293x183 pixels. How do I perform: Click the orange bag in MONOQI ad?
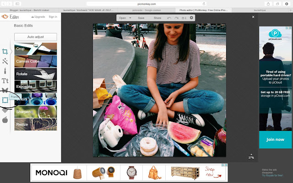(154, 173)
